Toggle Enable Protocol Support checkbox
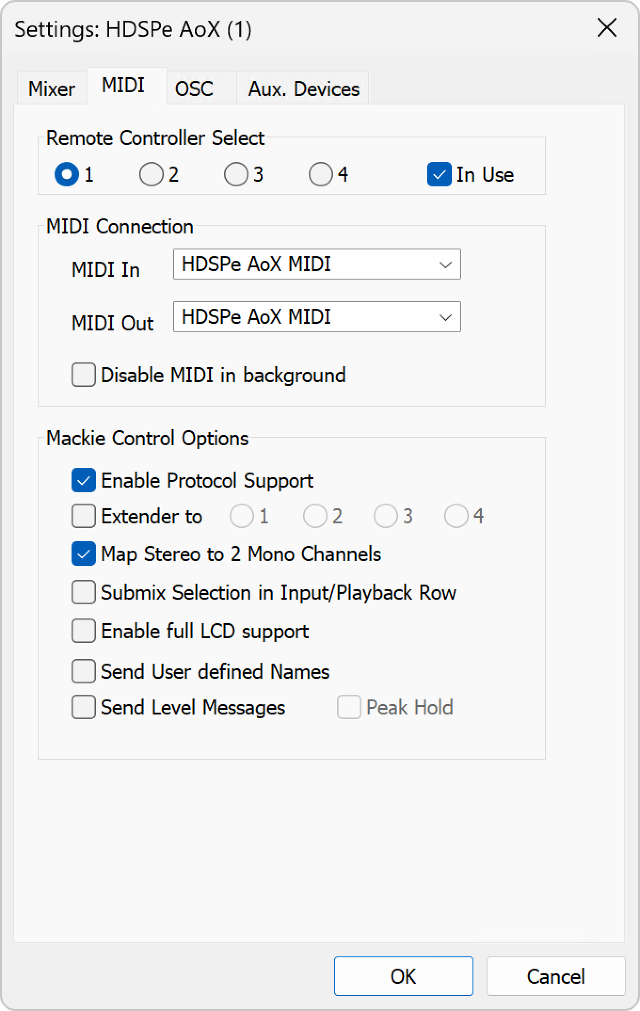Image resolution: width=640 pixels, height=1011 pixels. pyautogui.click(x=84, y=481)
